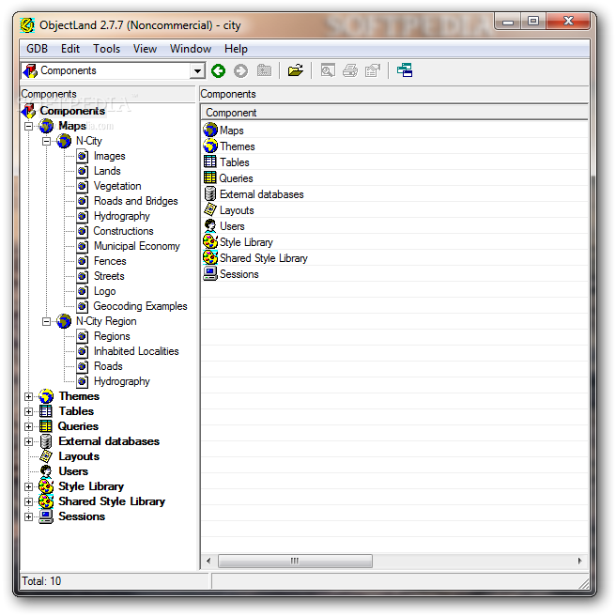Expand the Queries tree node

(x=28, y=426)
